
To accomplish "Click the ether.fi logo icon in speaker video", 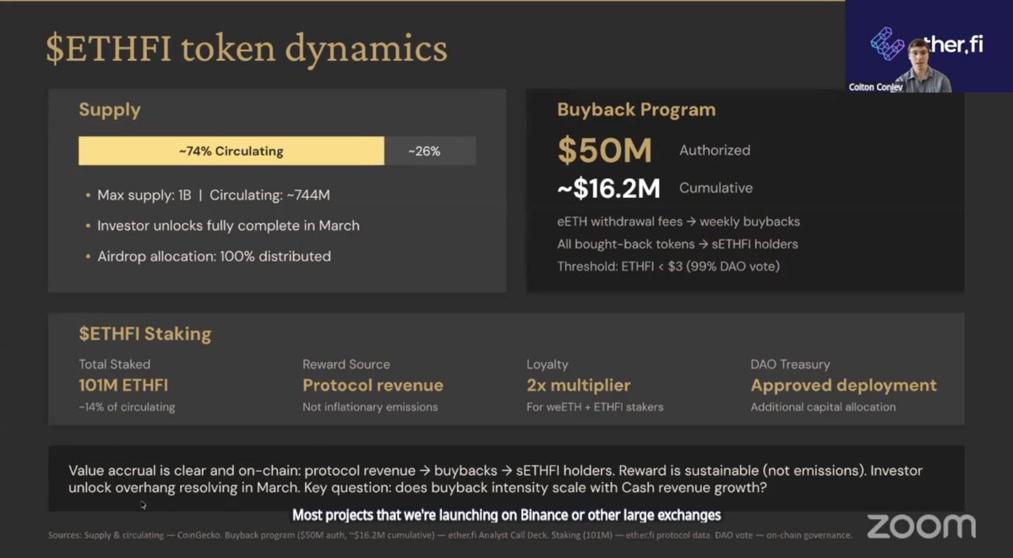I will click(886, 43).
